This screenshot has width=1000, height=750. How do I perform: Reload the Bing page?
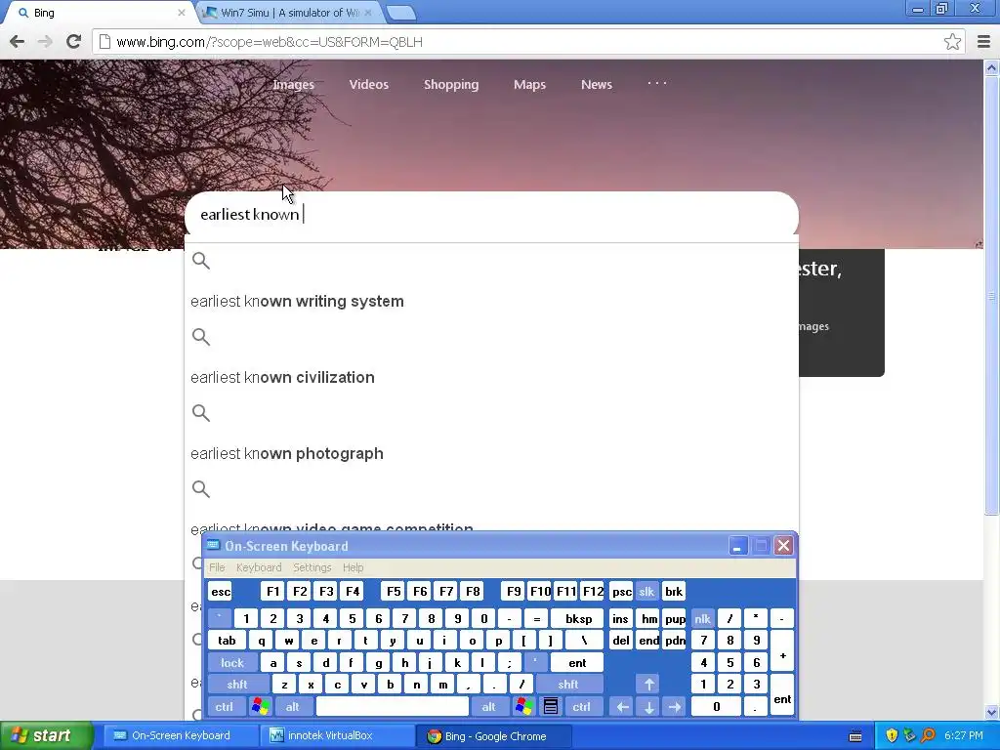[73, 41]
